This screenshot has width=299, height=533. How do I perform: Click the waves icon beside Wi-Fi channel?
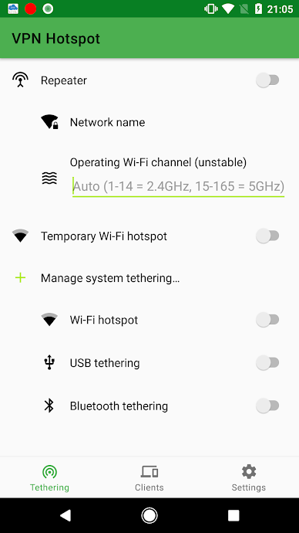coord(49,178)
